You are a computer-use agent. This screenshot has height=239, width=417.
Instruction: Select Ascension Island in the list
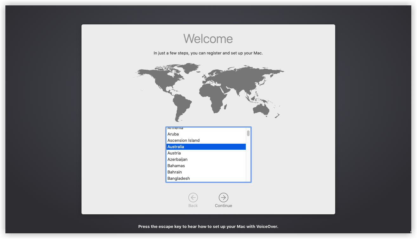pos(206,141)
